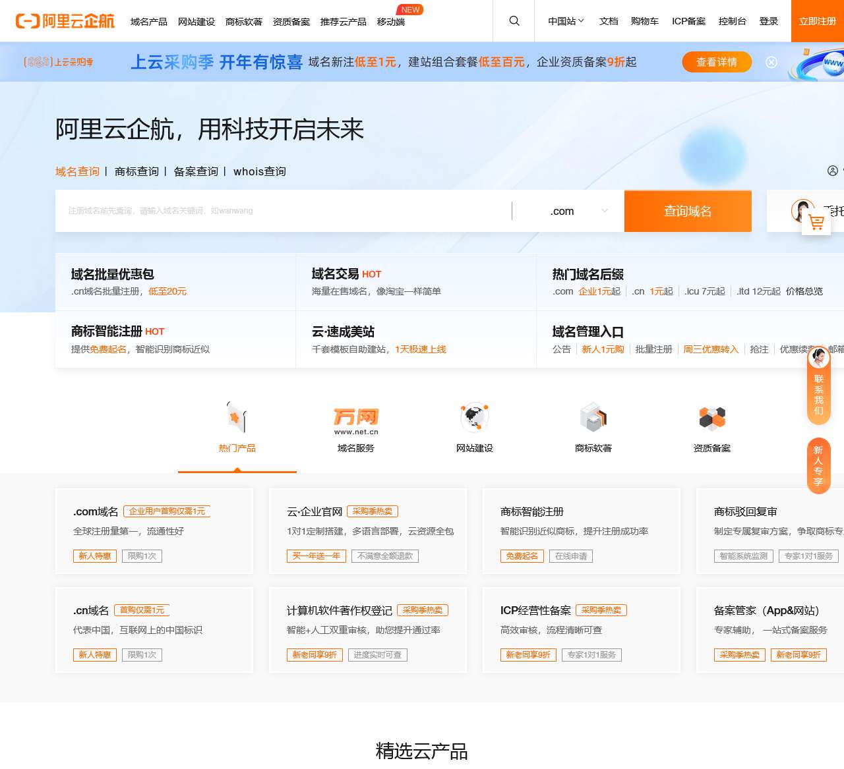Go to 文档 in the header
This screenshot has width=844, height=769.
pyautogui.click(x=609, y=21)
